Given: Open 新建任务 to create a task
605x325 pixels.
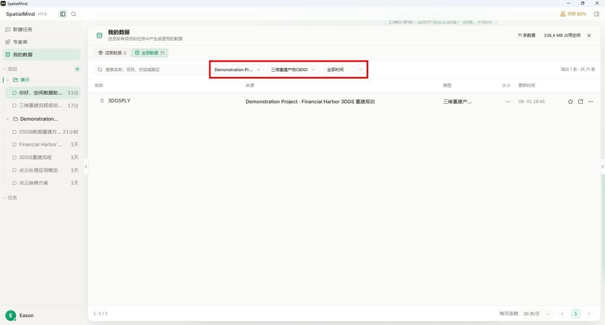Looking at the screenshot, I should coord(41,29).
